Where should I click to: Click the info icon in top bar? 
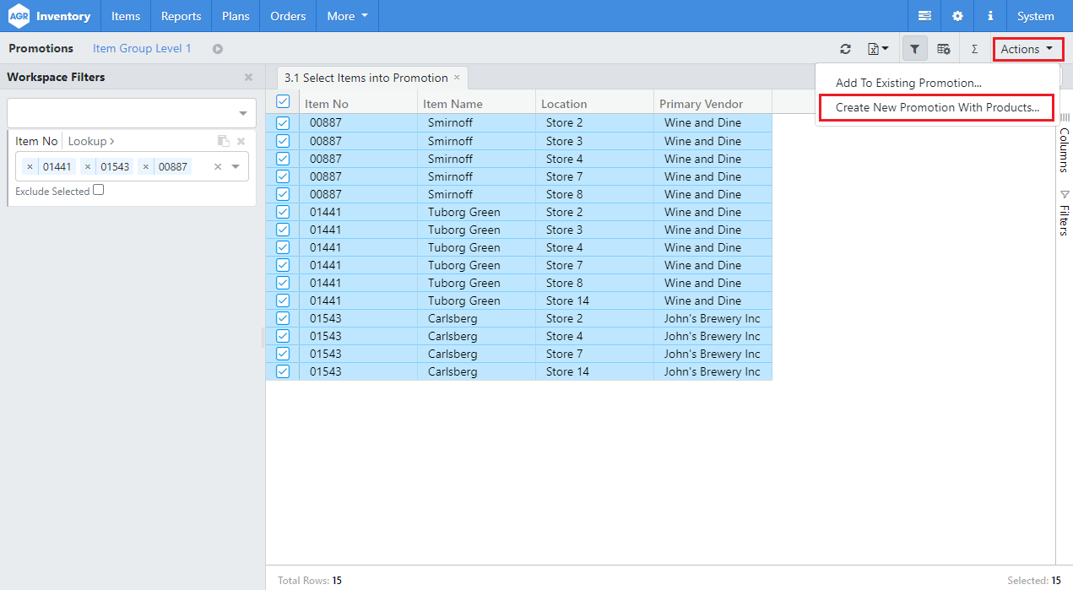point(989,16)
